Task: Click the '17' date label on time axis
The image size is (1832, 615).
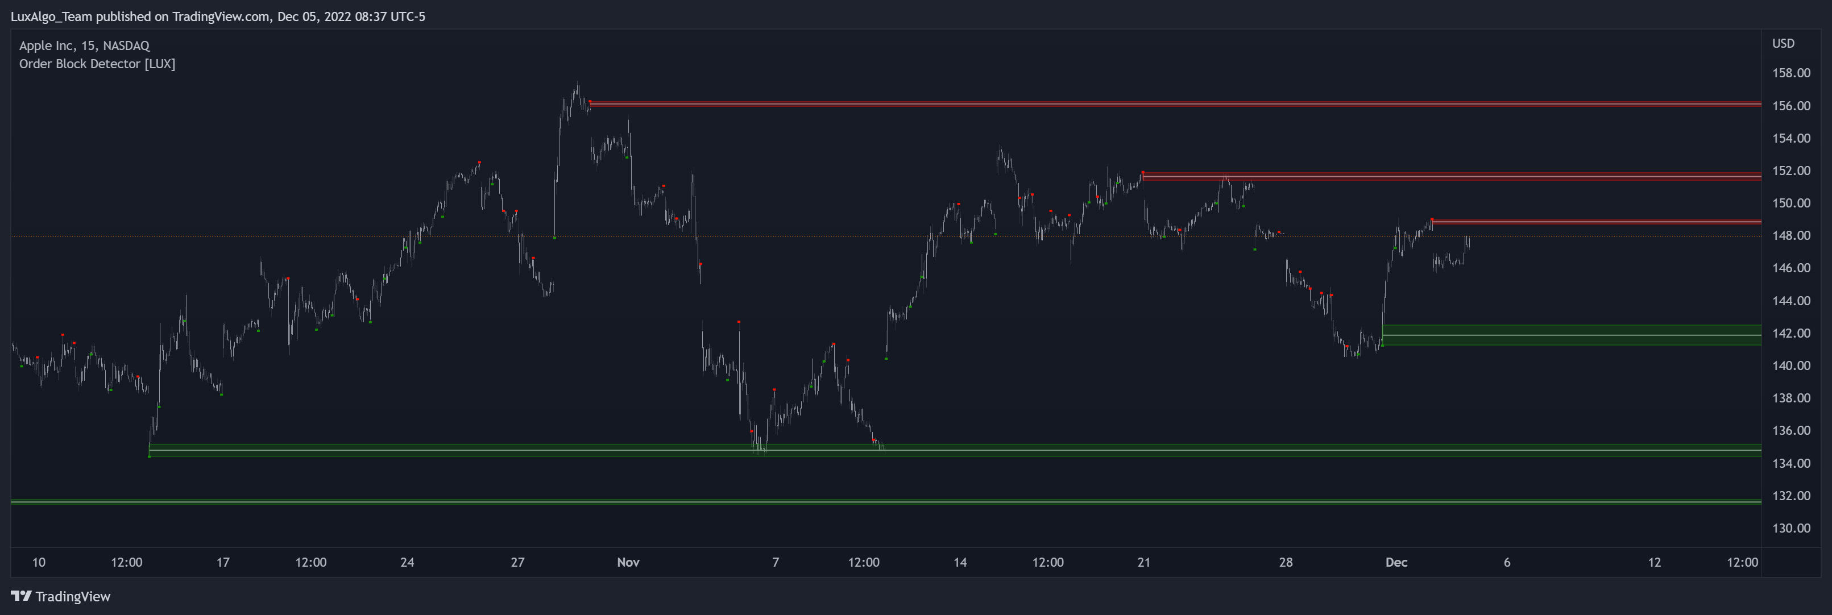Action: [222, 562]
